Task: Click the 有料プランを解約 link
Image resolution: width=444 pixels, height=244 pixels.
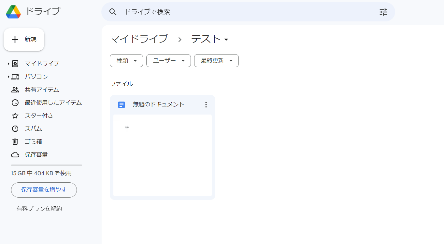Action: pos(39,209)
